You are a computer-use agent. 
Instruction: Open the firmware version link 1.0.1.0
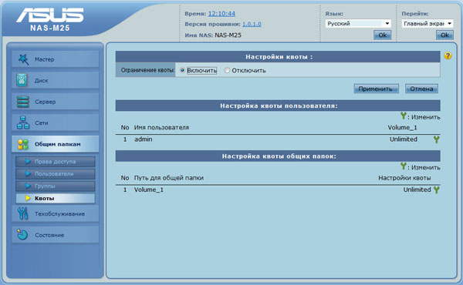252,24
